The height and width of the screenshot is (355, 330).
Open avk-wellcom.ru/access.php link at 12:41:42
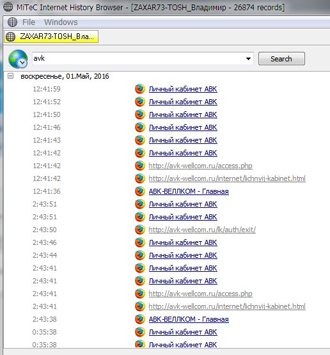[201, 166]
